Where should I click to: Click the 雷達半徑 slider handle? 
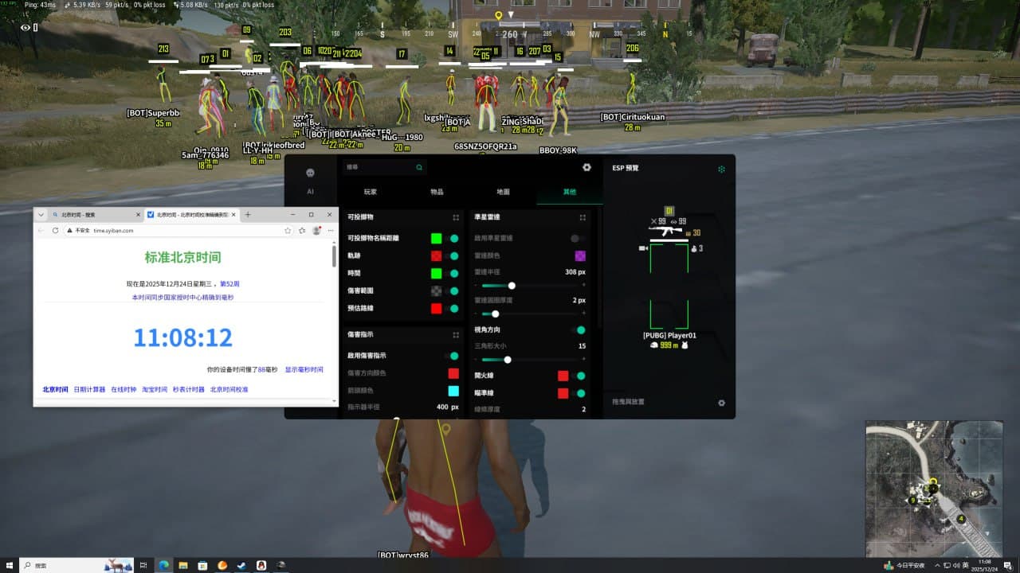(512, 286)
